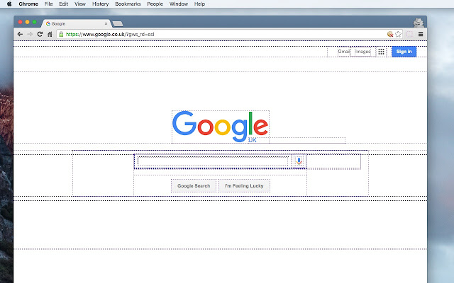Open the Window menu
The height and width of the screenshot is (283, 454).
(179, 4)
